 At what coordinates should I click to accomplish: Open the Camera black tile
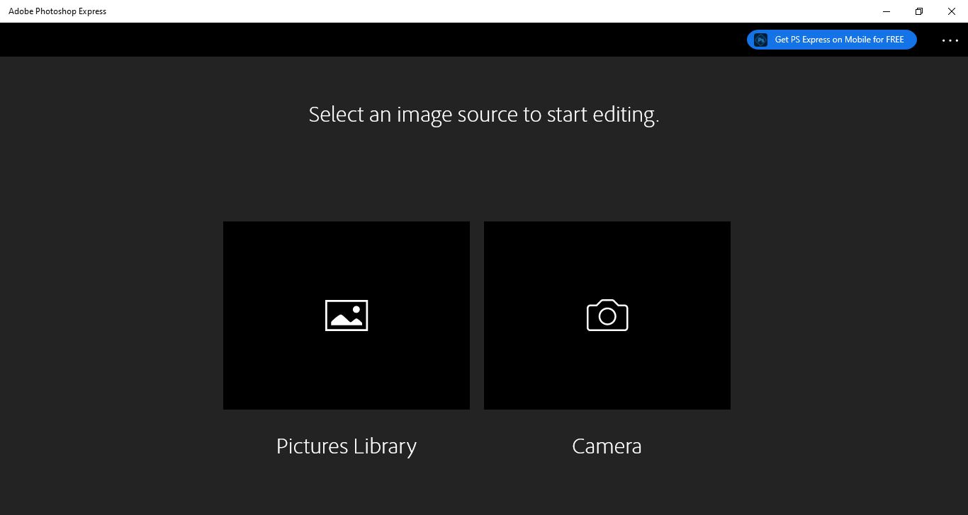pyautogui.click(x=607, y=316)
